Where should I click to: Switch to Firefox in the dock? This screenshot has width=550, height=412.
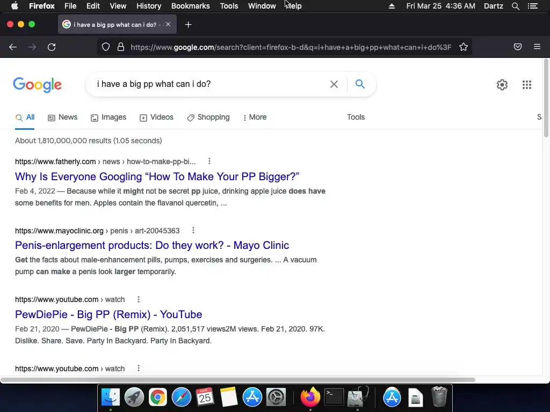click(310, 398)
